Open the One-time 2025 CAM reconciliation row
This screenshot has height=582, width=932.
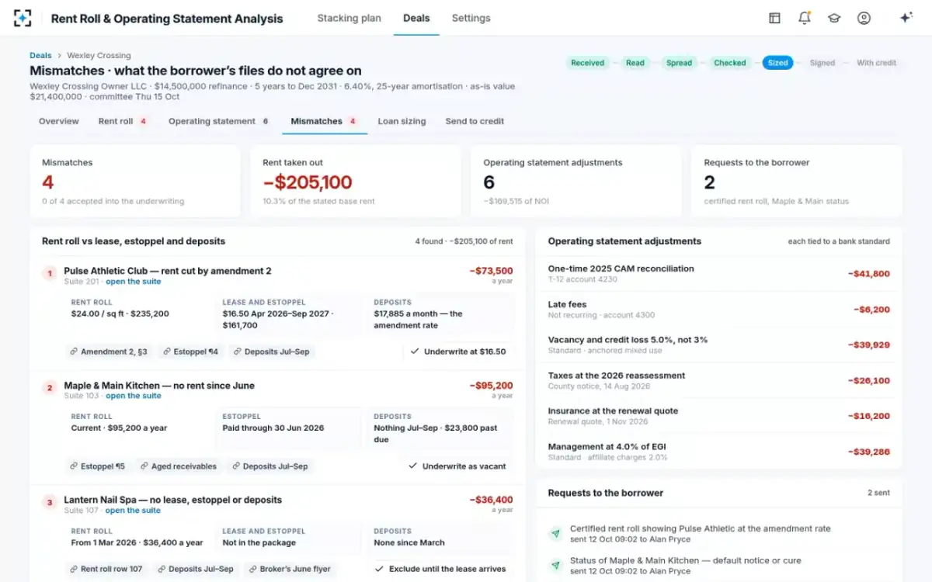tap(718, 273)
